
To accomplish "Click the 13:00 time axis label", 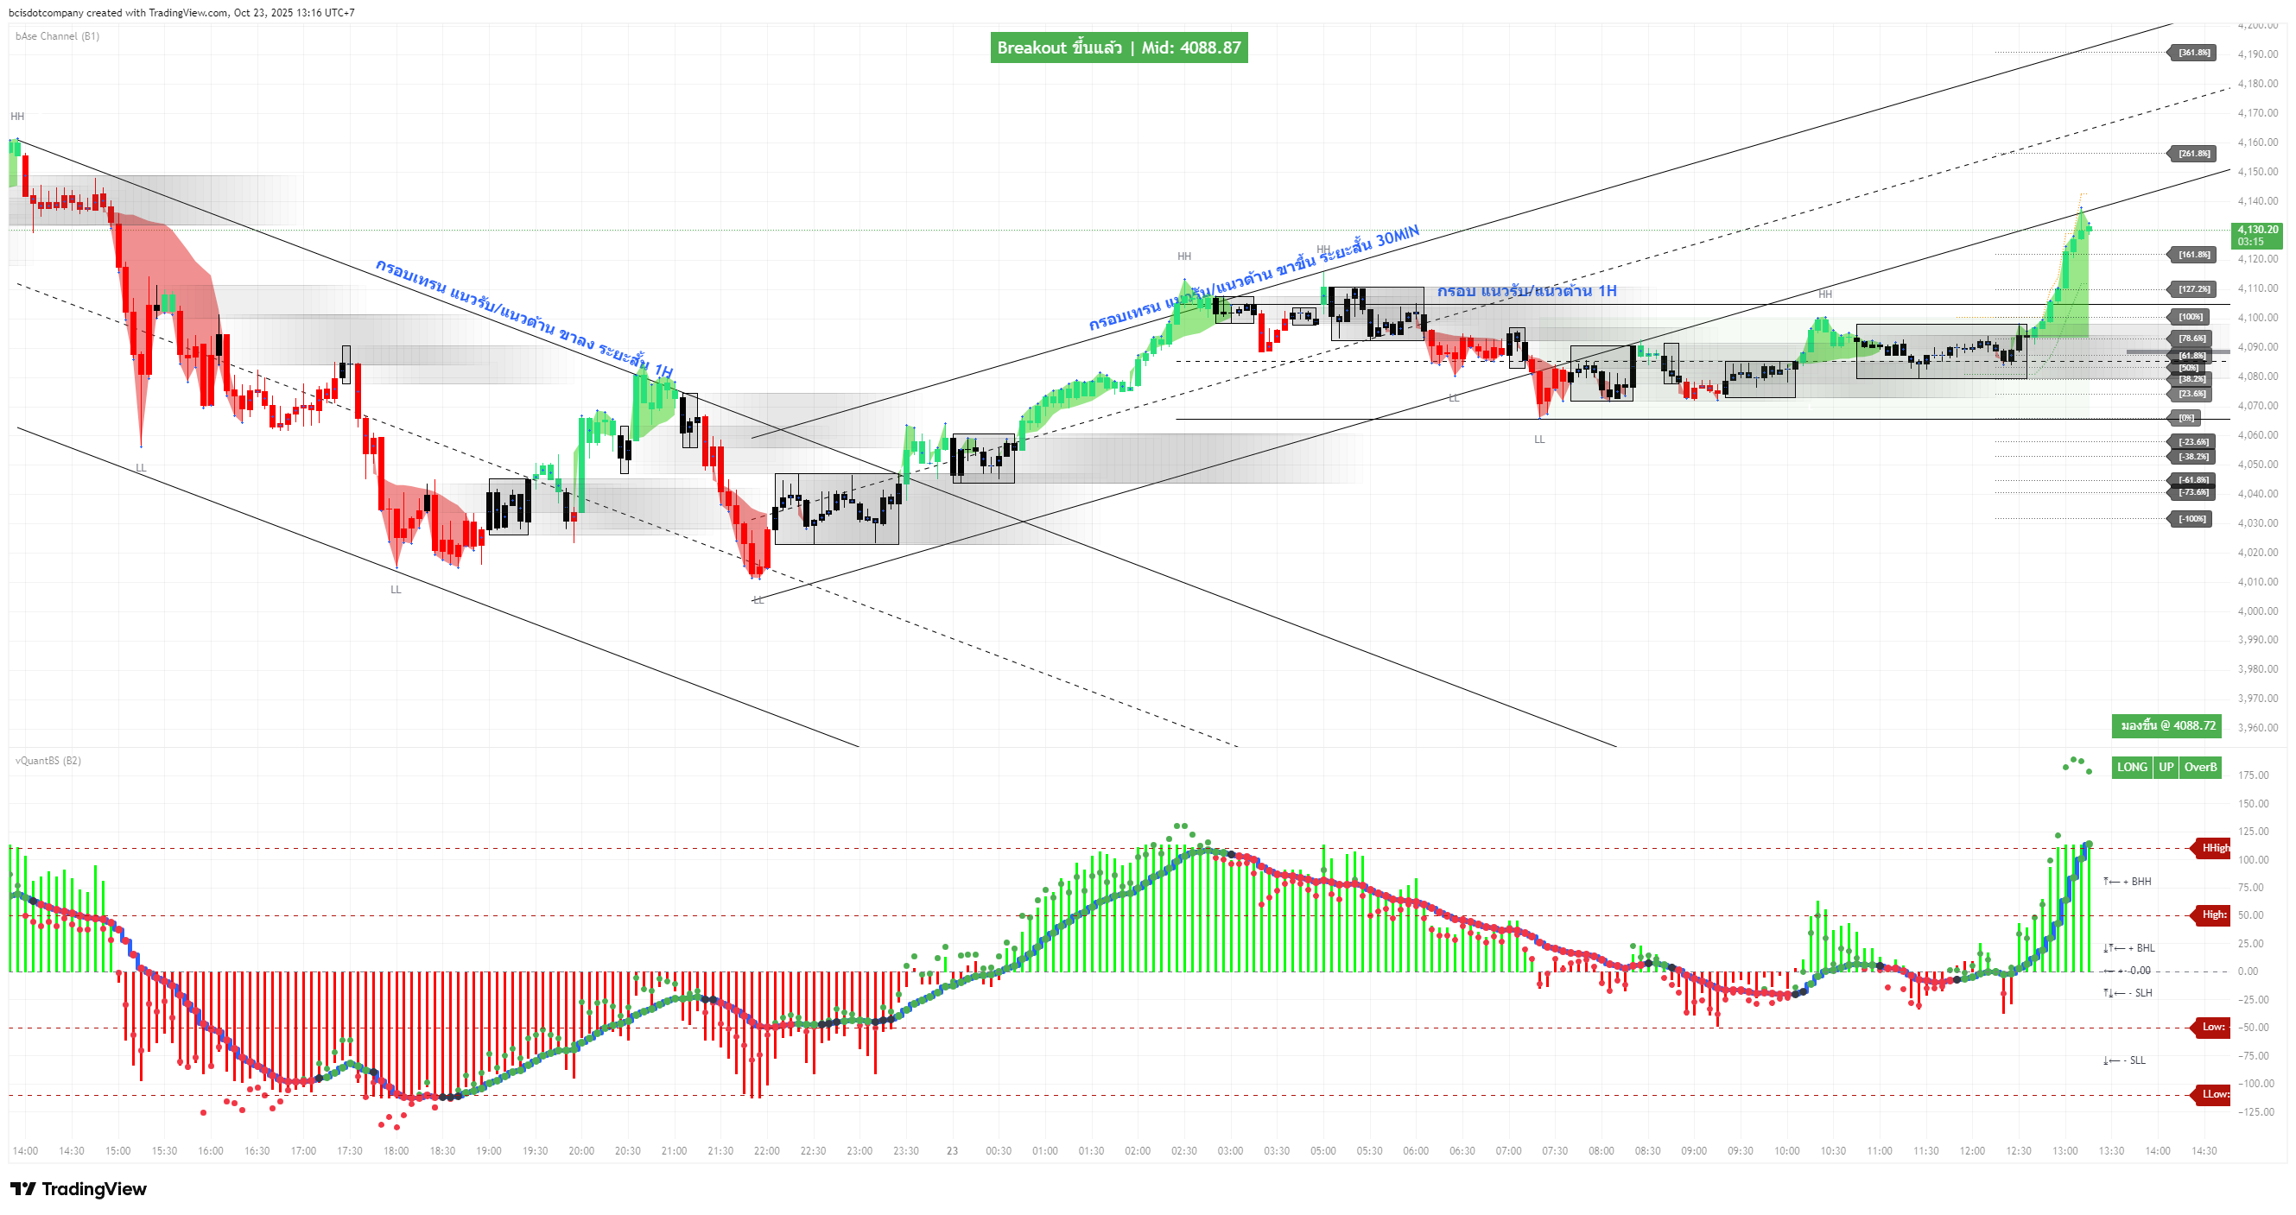I will click(x=2064, y=1151).
